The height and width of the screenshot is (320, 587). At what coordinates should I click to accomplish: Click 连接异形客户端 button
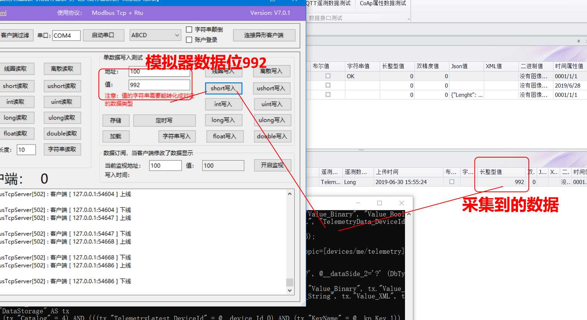pyautogui.click(x=264, y=35)
